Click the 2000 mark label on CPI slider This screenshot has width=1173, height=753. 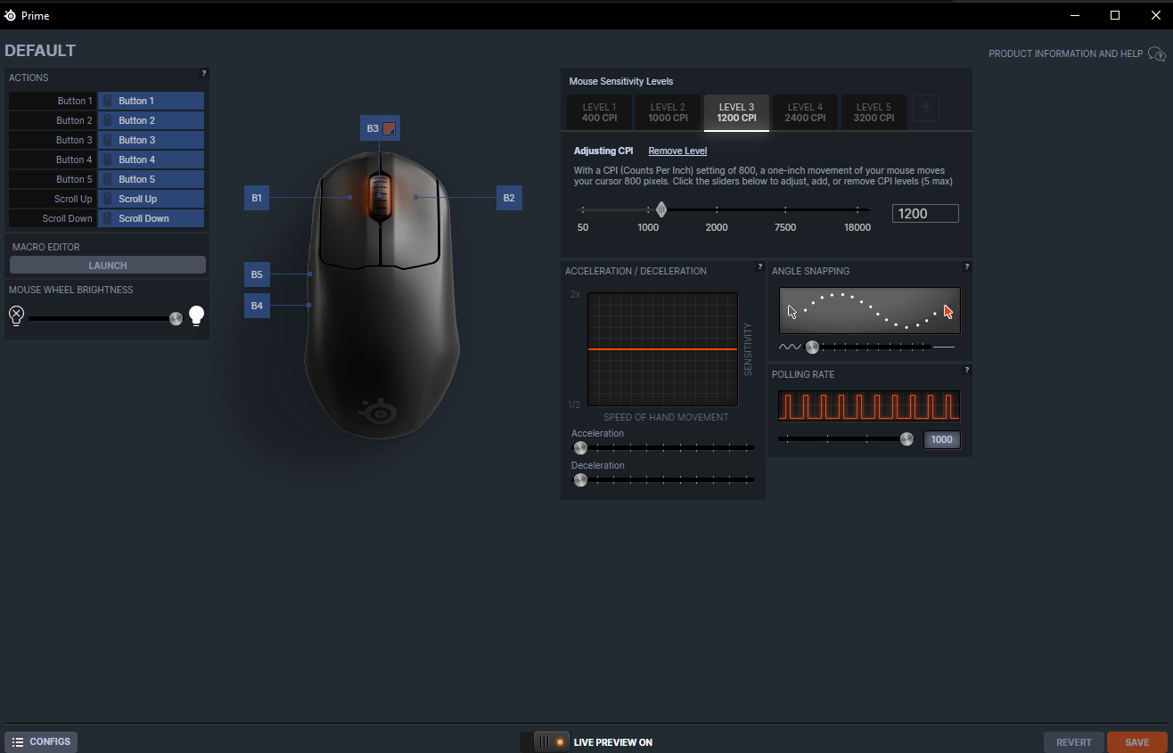tap(717, 227)
